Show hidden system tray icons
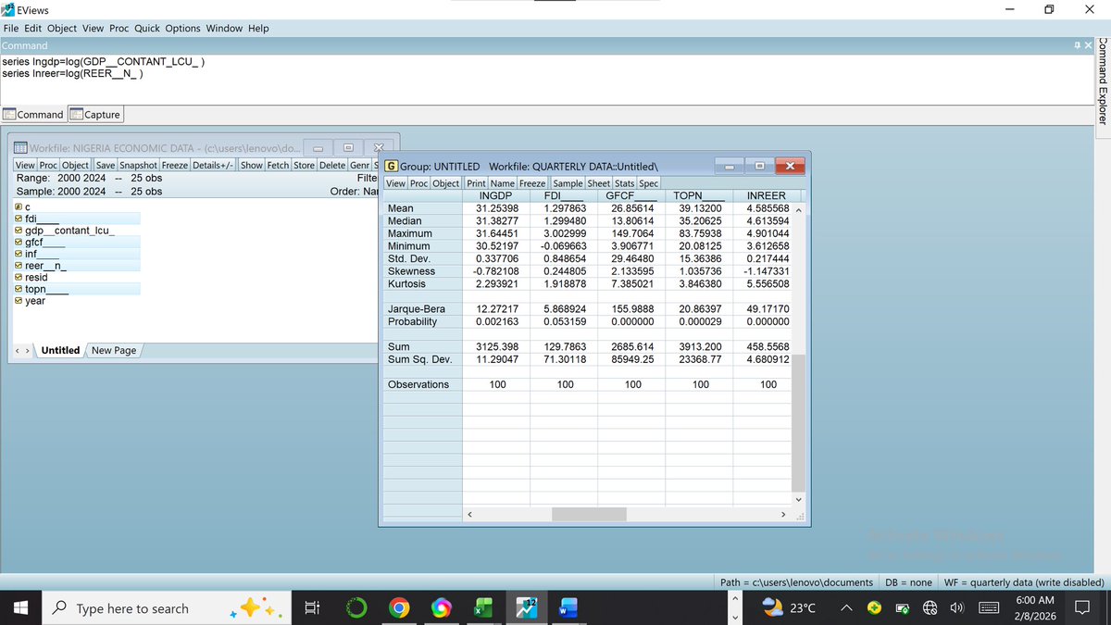Image resolution: width=1111 pixels, height=625 pixels. (848, 608)
